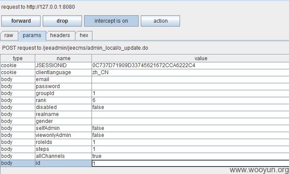Select the zh_CN value cell

tap(190, 72)
